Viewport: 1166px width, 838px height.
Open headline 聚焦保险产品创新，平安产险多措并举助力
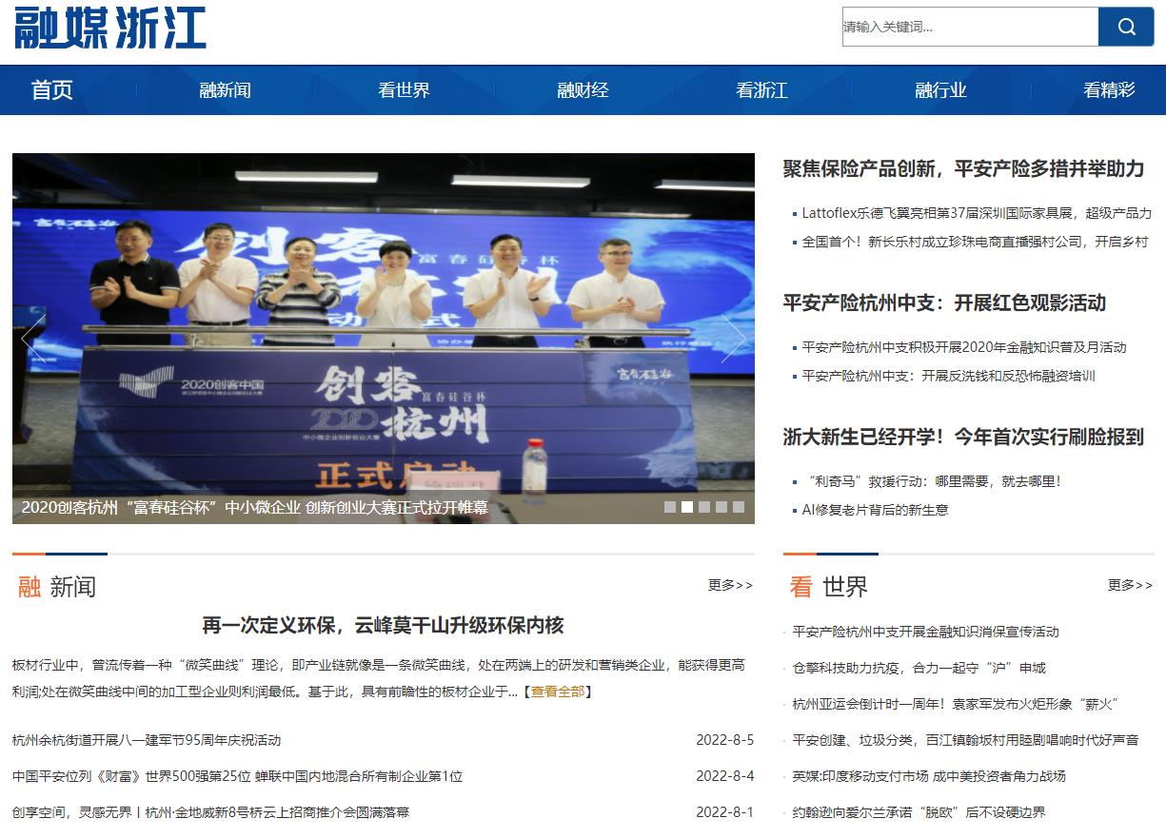[963, 169]
